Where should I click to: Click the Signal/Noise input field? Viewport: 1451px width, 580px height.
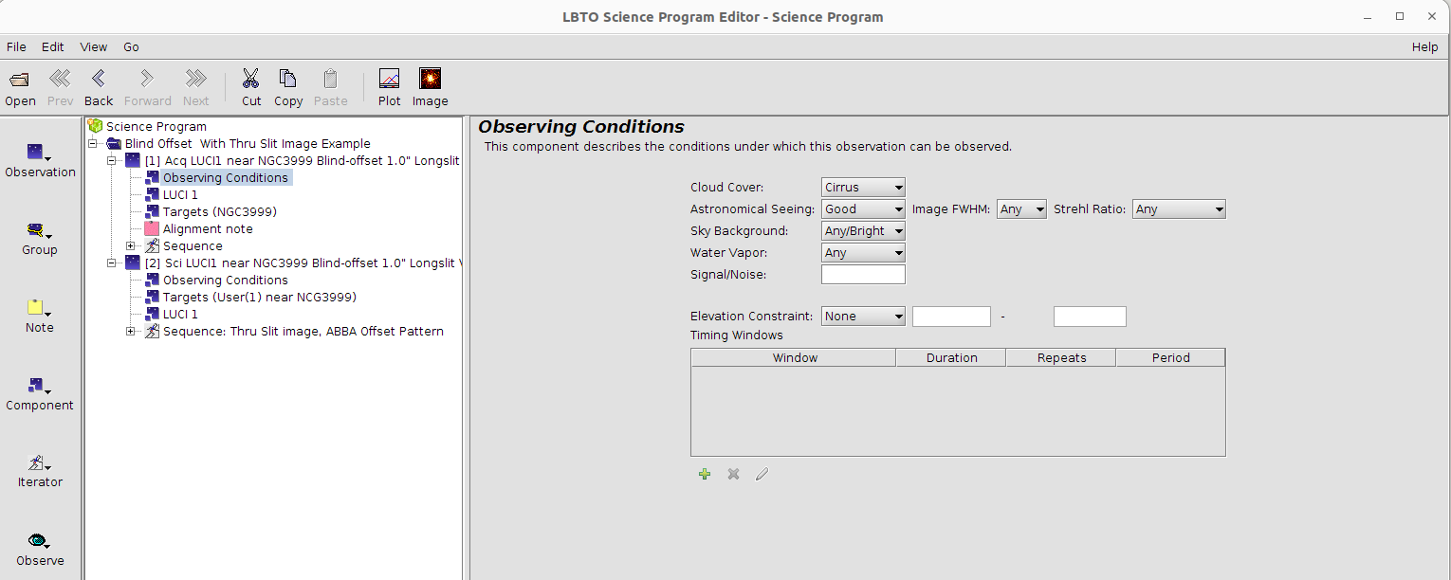pos(863,275)
